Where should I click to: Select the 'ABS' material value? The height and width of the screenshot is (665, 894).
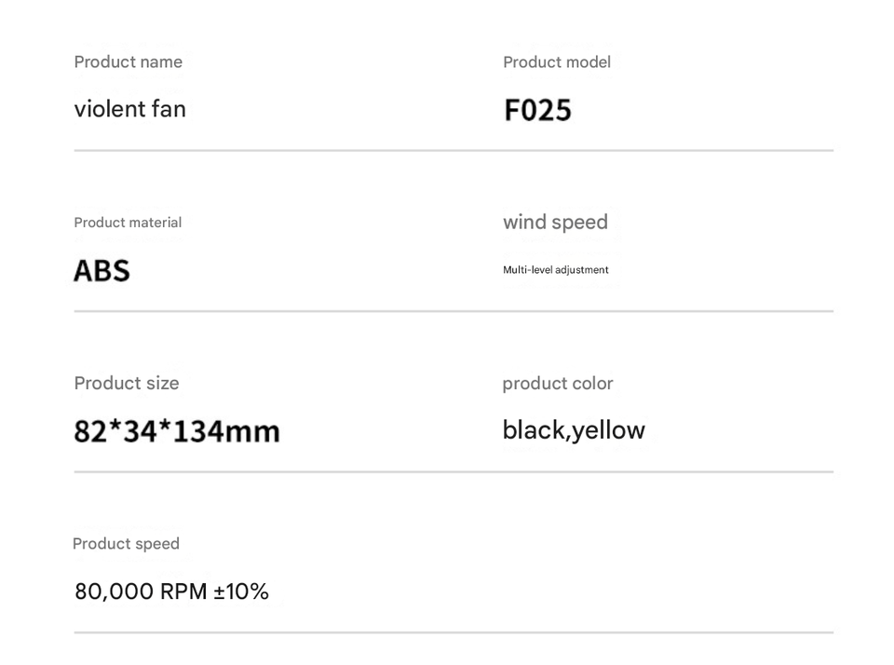pos(102,271)
